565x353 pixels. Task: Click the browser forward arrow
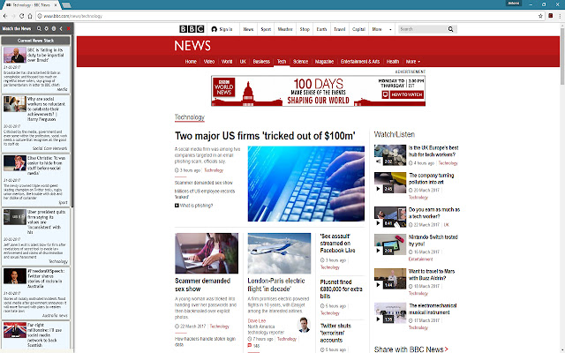pyautogui.click(x=13, y=16)
